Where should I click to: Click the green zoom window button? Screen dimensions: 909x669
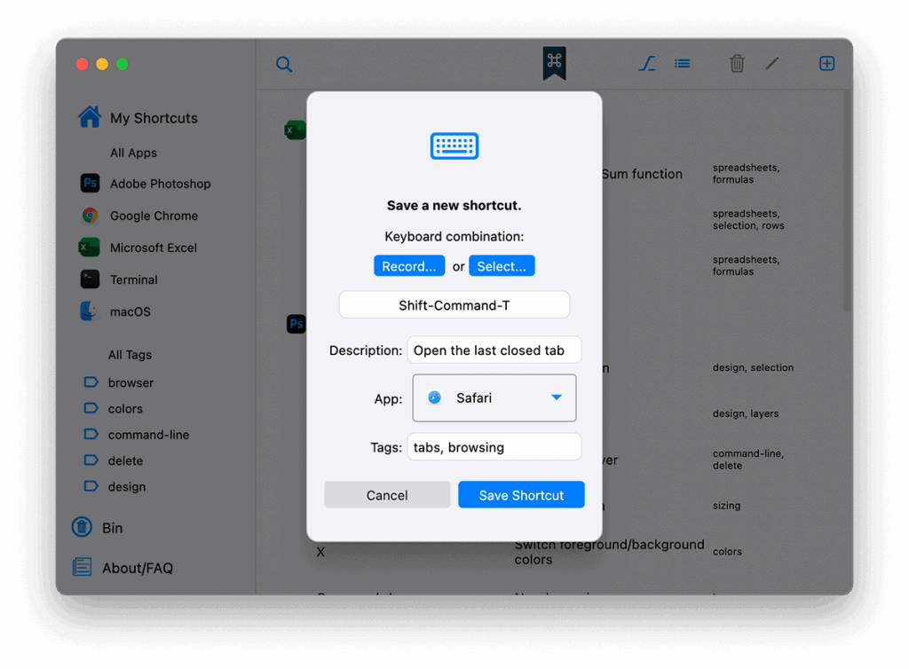click(123, 64)
